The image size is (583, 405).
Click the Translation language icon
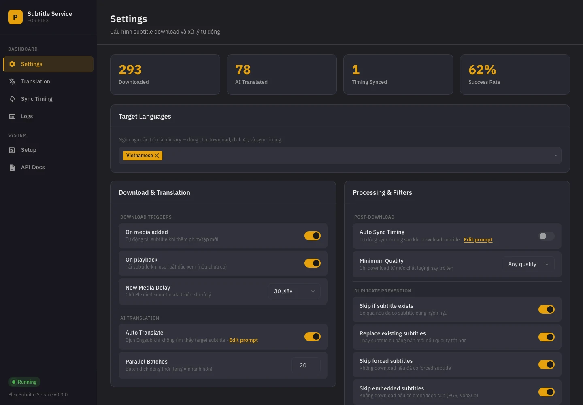12,81
